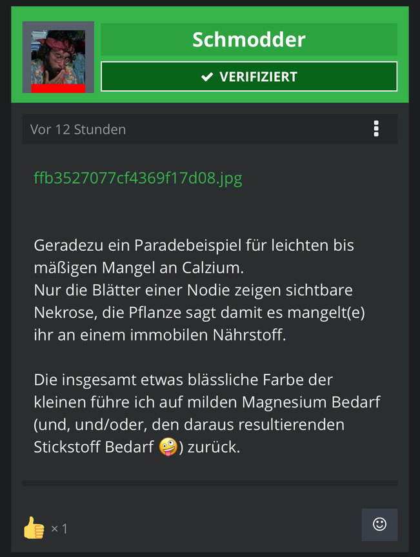Click the sentence starting "Geradezu ein Paradebeispiel"
The height and width of the screenshot is (557, 420).
[194, 256]
